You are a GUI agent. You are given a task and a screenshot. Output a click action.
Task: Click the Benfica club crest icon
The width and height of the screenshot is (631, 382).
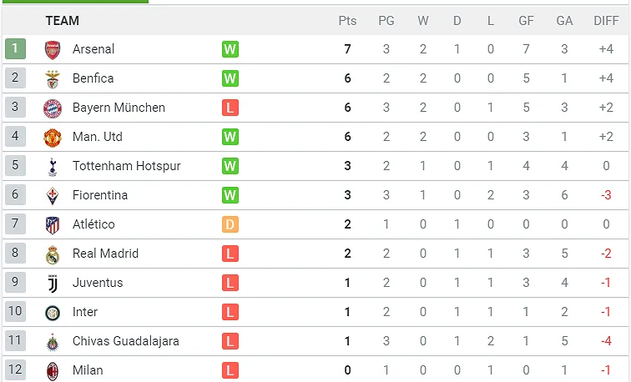pyautogui.click(x=53, y=78)
